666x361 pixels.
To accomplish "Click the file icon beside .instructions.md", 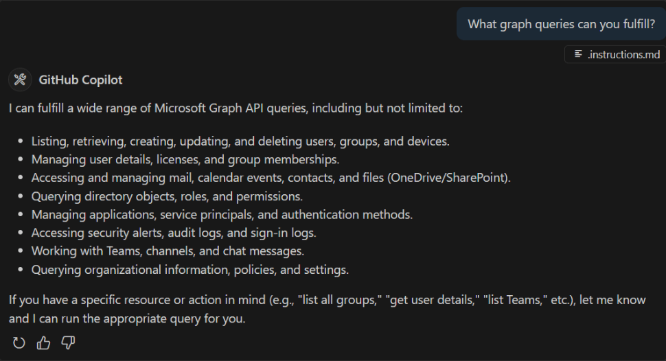I will click(578, 54).
